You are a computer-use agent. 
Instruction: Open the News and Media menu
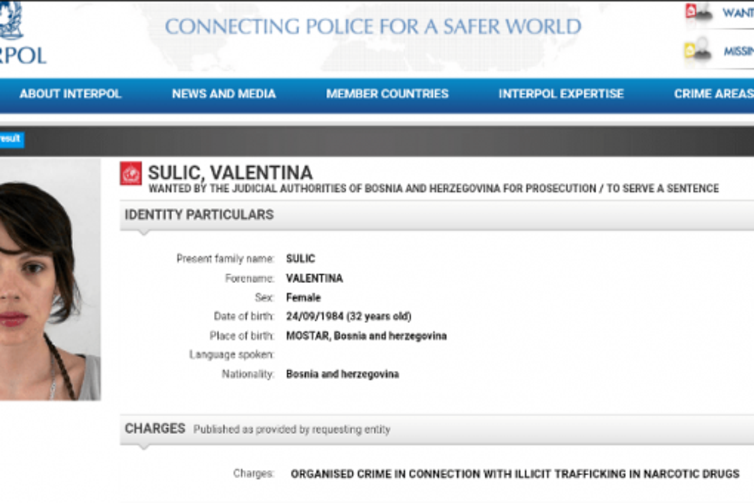click(224, 94)
